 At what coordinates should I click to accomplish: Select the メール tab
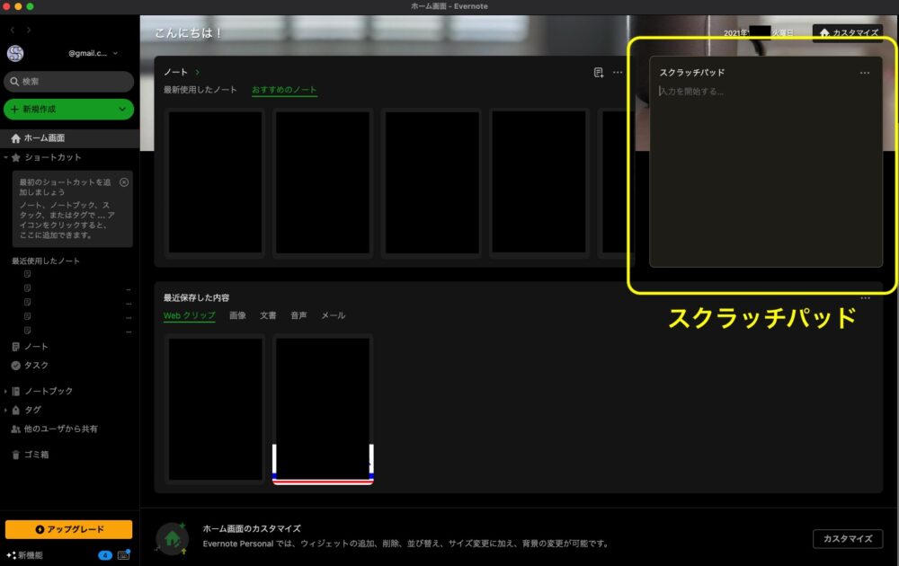334,315
